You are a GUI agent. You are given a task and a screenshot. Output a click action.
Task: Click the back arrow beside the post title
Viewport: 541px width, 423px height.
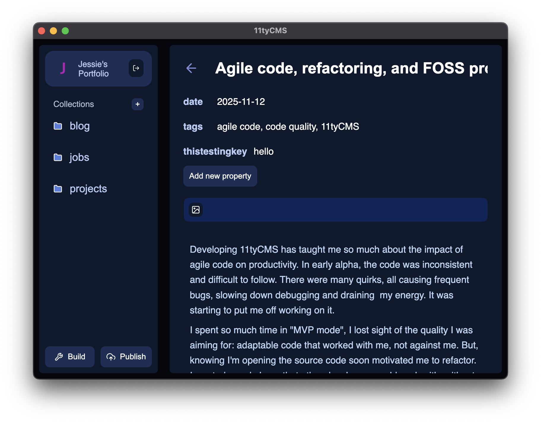tap(191, 68)
